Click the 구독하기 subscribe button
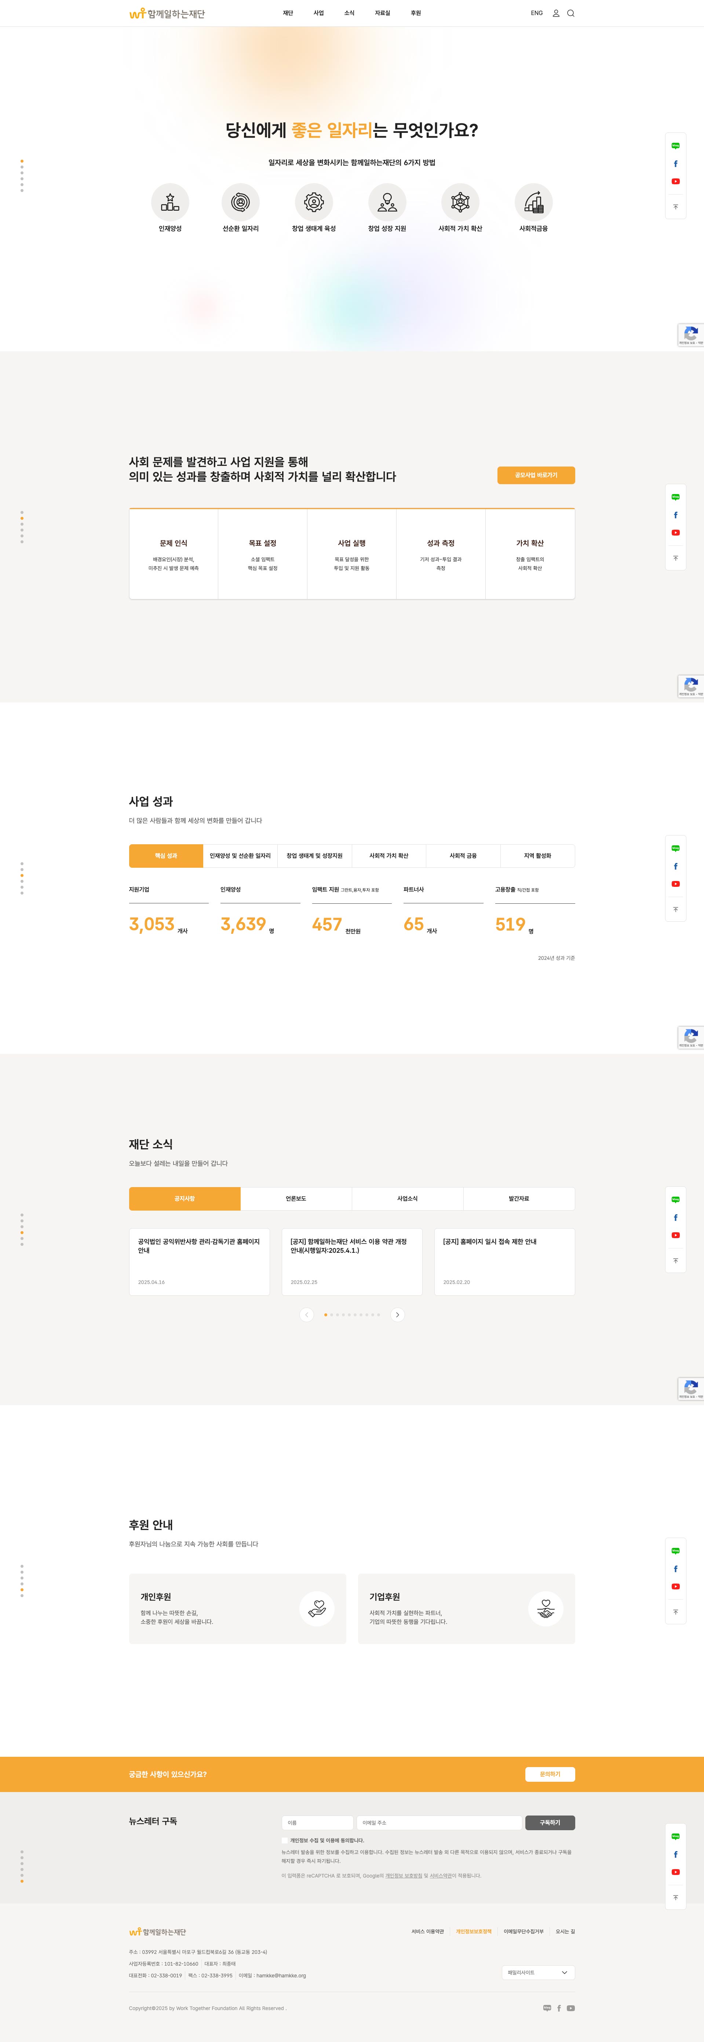704x2042 pixels. tap(550, 1822)
